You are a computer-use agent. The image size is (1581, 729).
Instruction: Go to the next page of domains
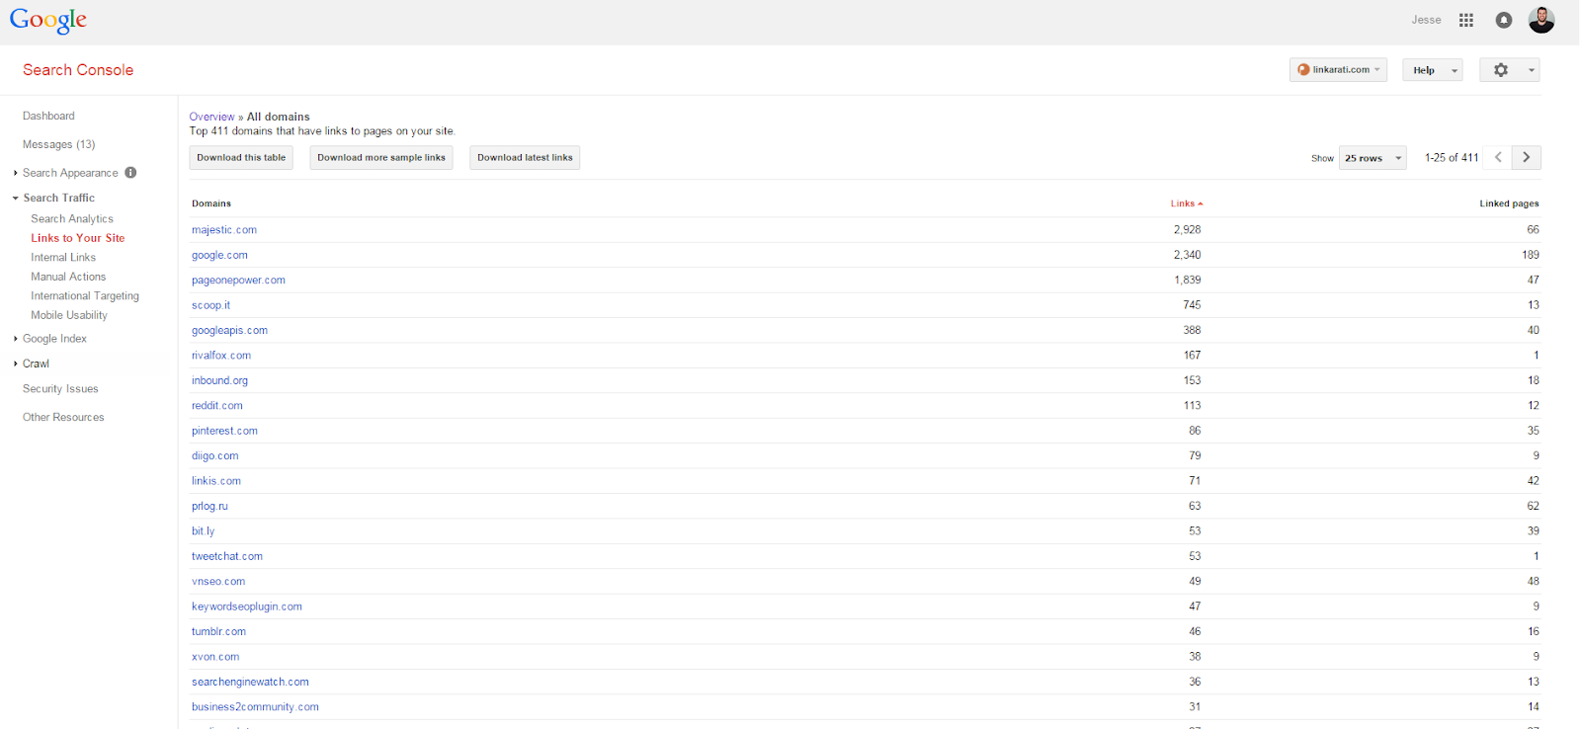[x=1527, y=157]
